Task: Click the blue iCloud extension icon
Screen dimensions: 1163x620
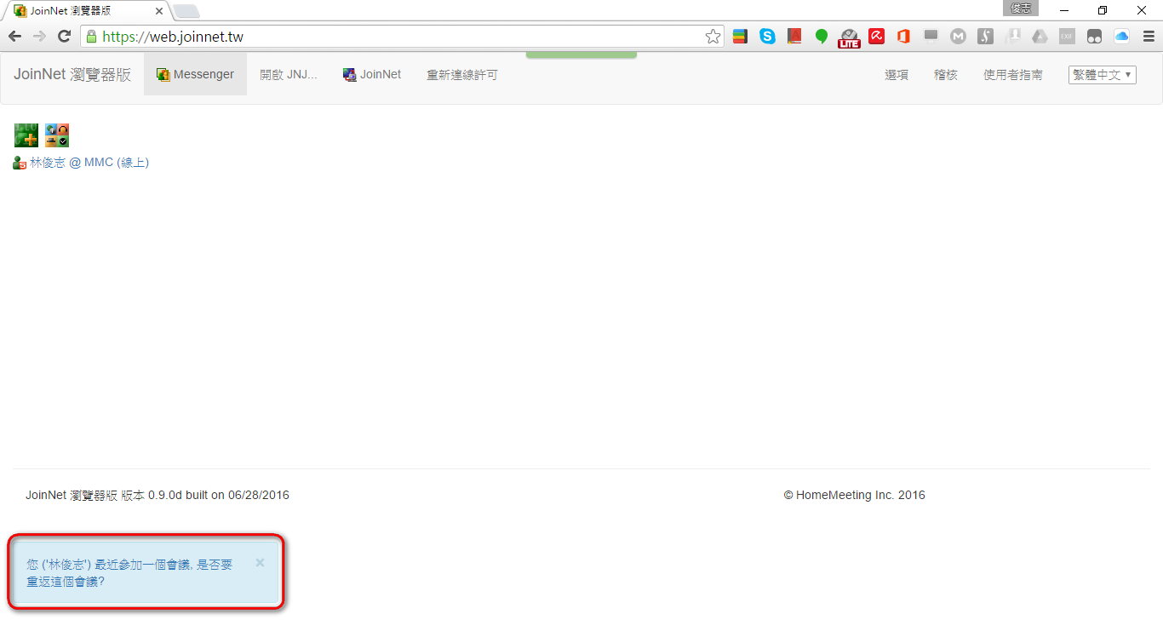Action: point(1121,37)
